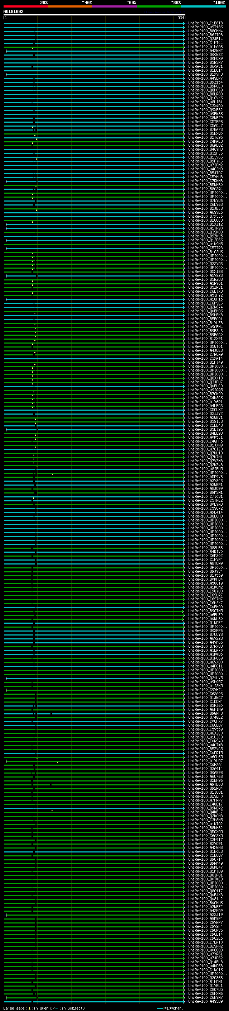Click arrowhead at end of UniRef100_A4S3D9 bar

184,1002
